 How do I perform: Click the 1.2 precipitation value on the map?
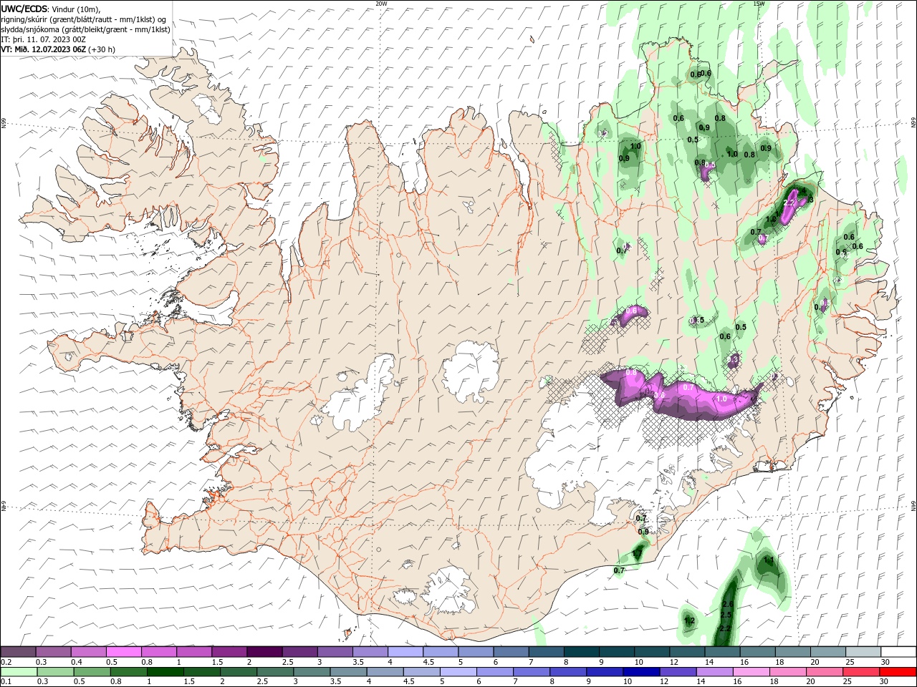(x=689, y=621)
